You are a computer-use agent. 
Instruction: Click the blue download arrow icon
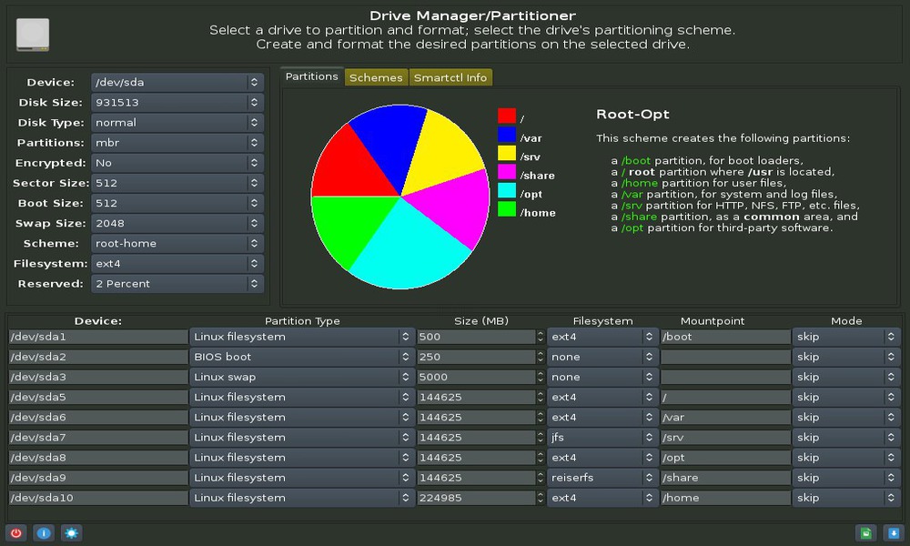click(x=893, y=532)
